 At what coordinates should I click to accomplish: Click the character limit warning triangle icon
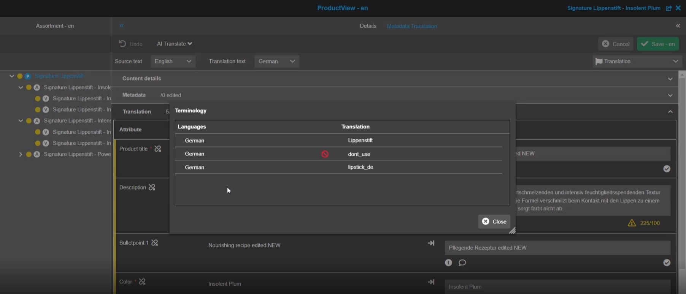tap(632, 223)
